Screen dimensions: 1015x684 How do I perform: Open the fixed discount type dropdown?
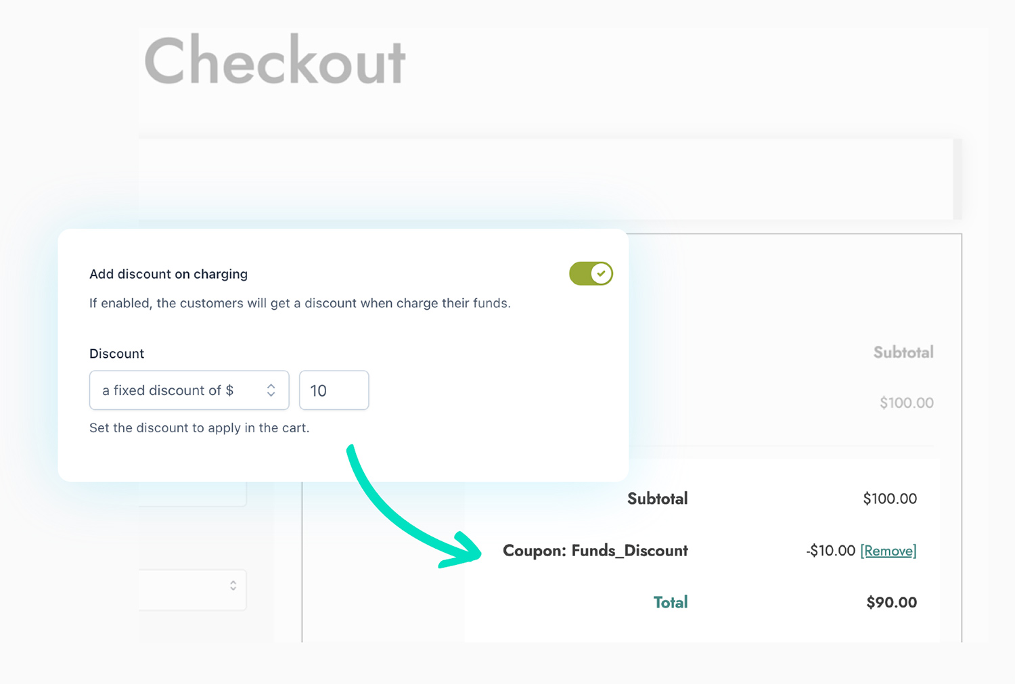pos(189,390)
